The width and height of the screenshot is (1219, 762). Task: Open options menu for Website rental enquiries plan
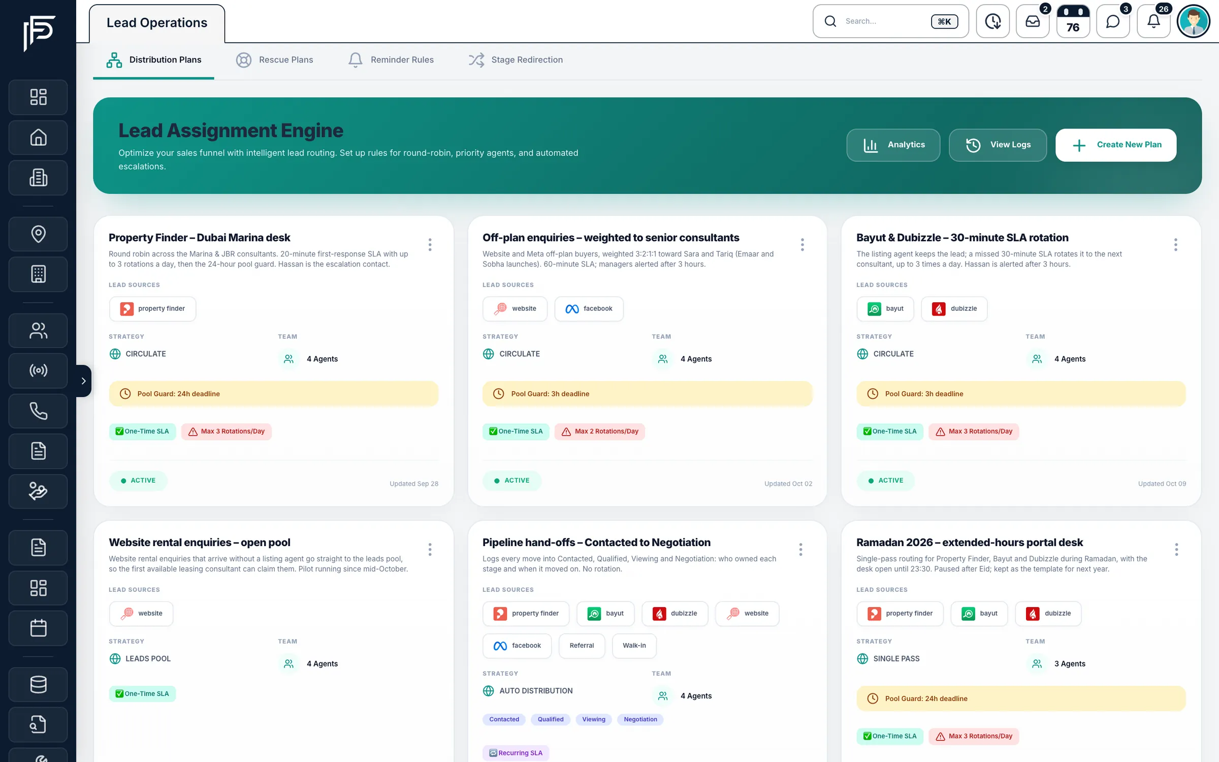point(430,550)
